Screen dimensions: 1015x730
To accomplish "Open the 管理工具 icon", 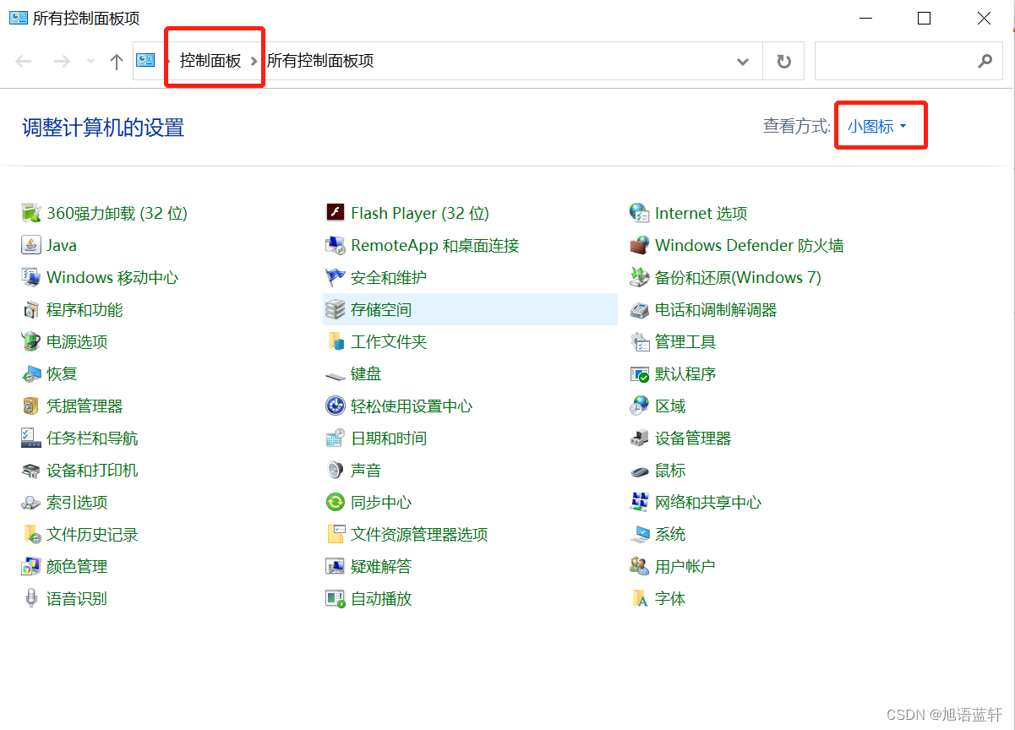I will click(x=640, y=341).
